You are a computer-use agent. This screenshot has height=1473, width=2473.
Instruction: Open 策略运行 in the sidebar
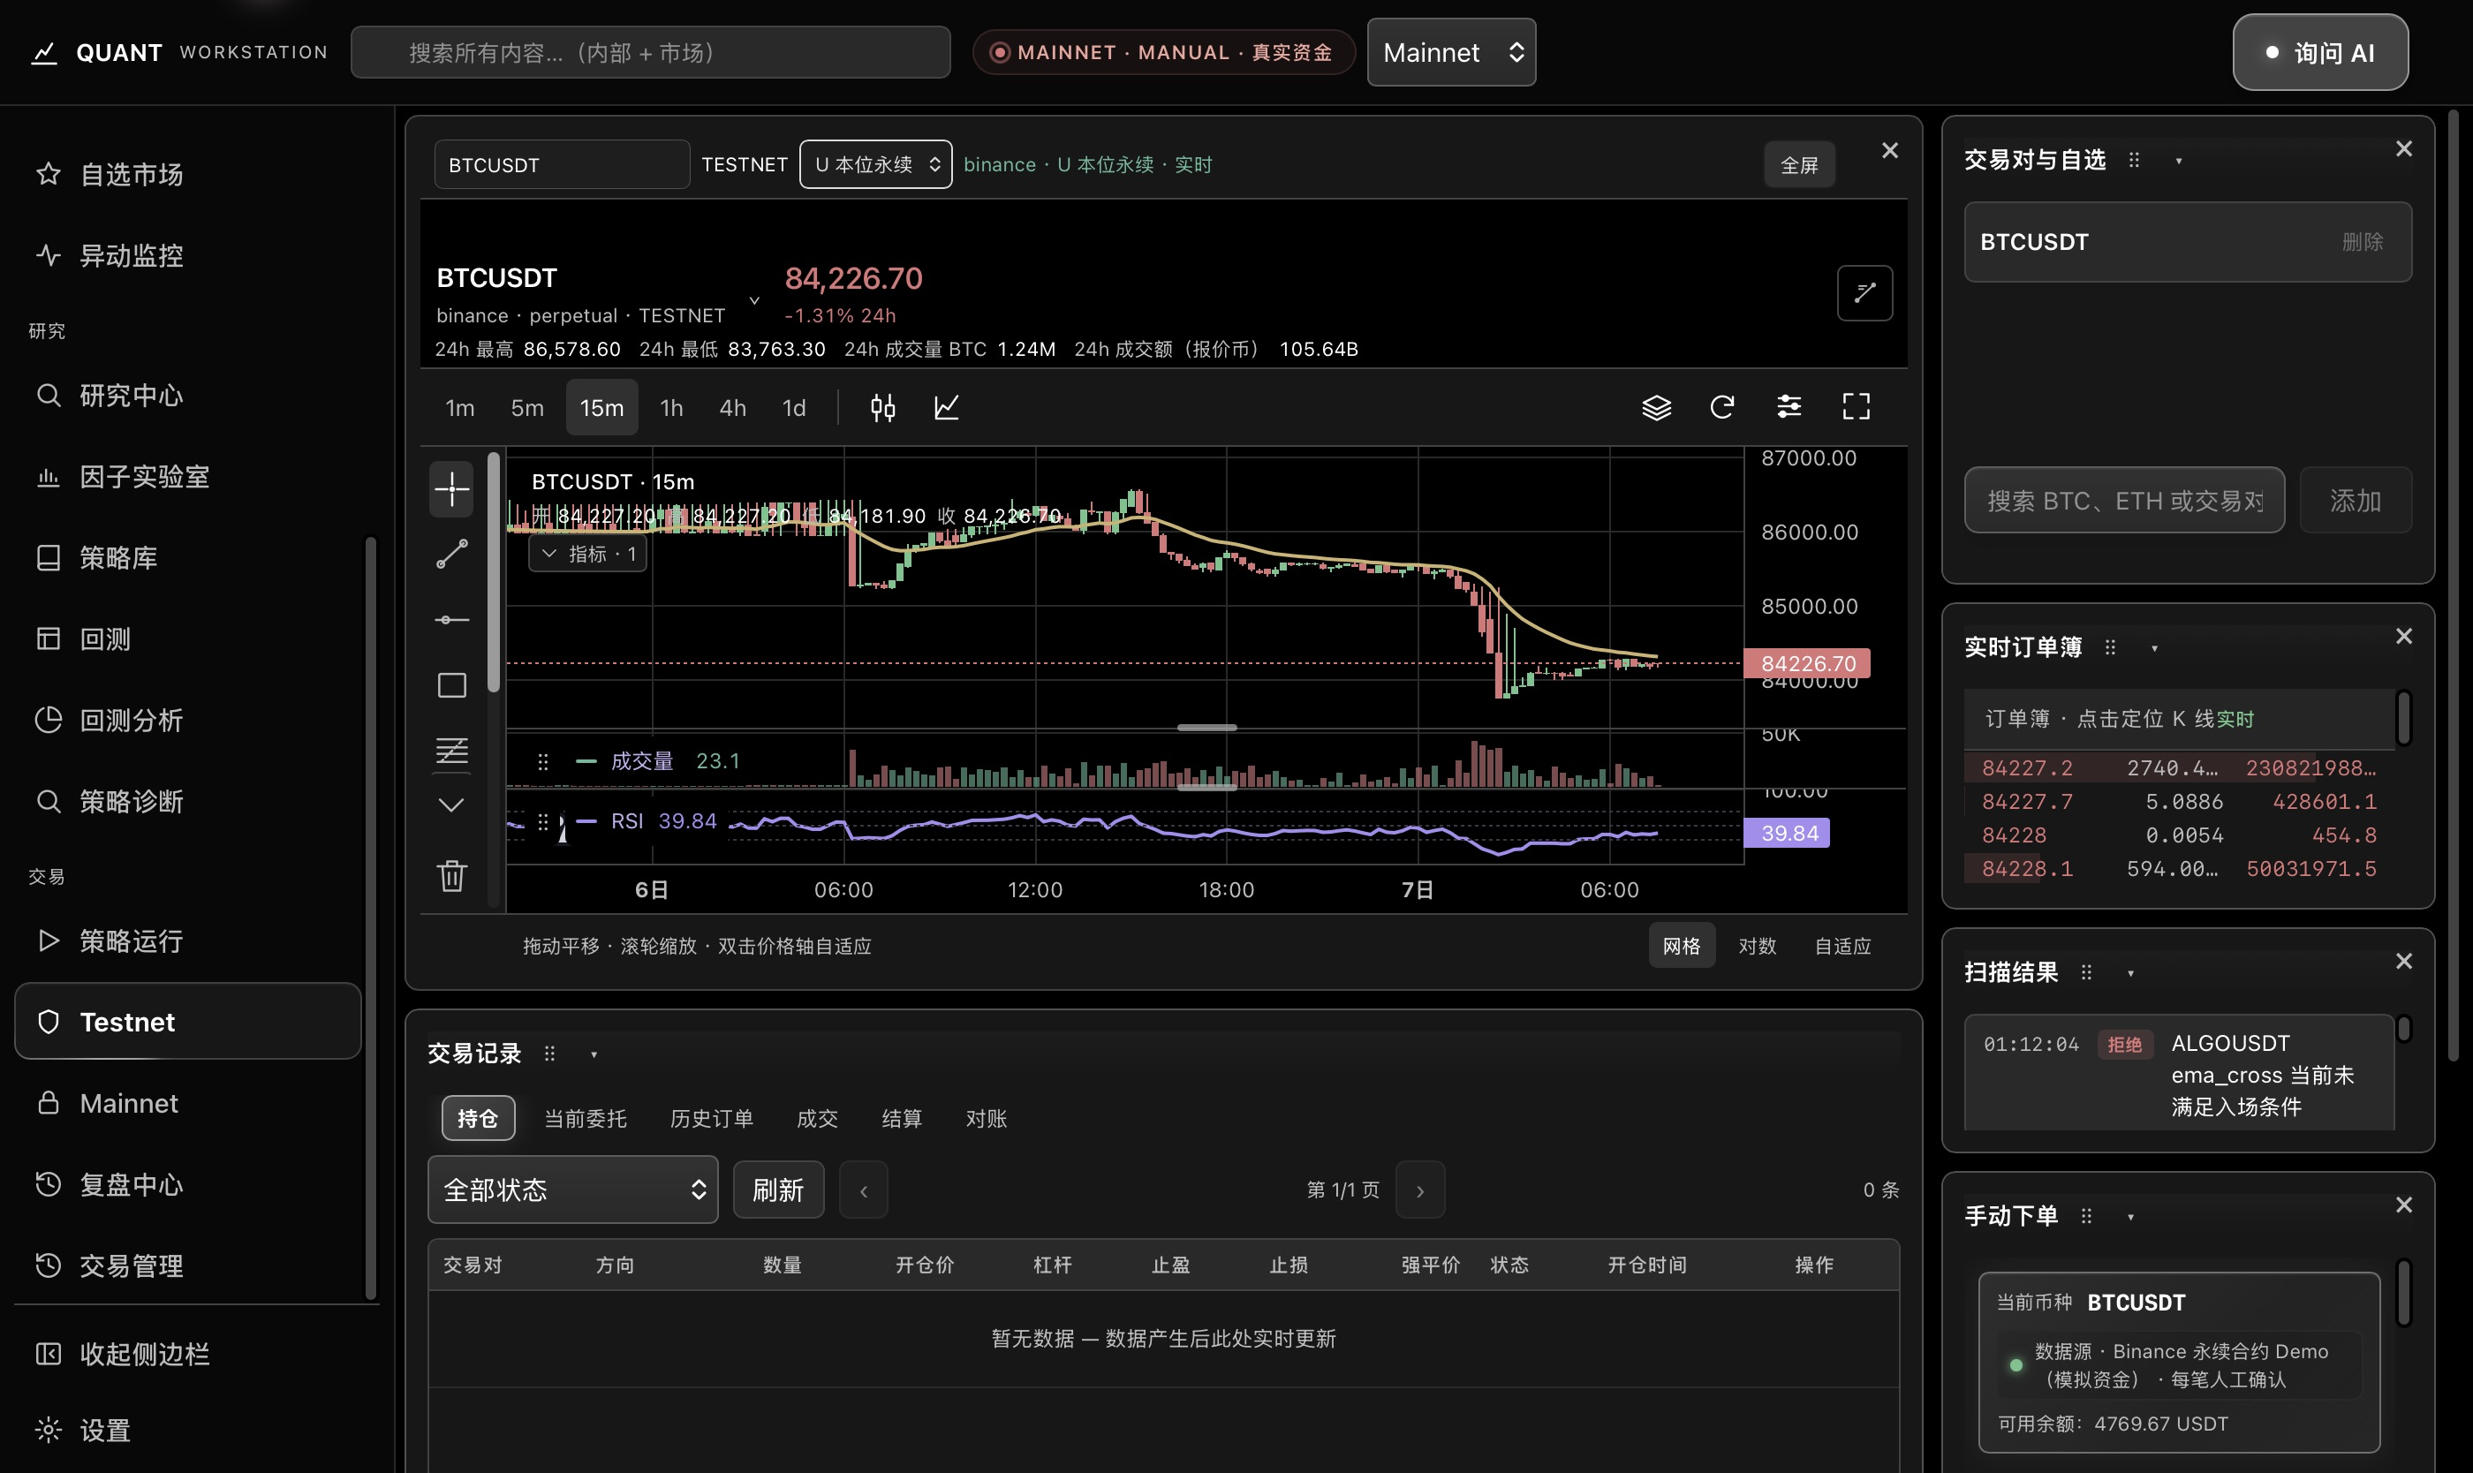pyautogui.click(x=189, y=941)
